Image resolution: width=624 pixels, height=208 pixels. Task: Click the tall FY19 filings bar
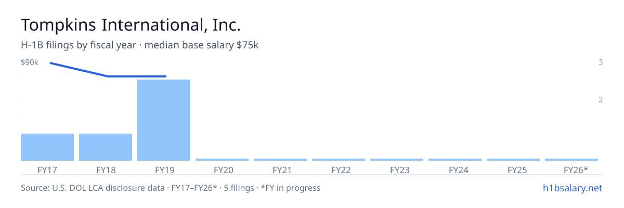click(x=164, y=120)
